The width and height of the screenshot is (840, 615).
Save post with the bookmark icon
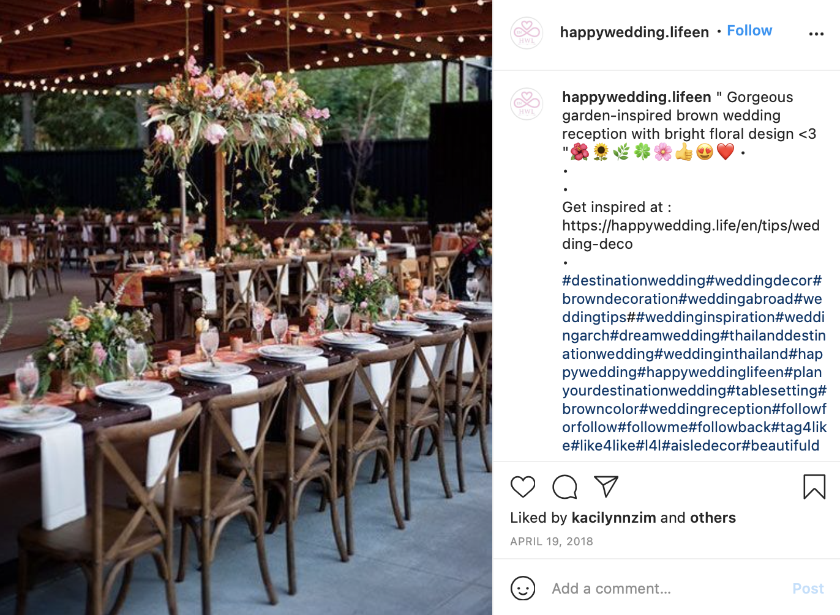point(814,487)
